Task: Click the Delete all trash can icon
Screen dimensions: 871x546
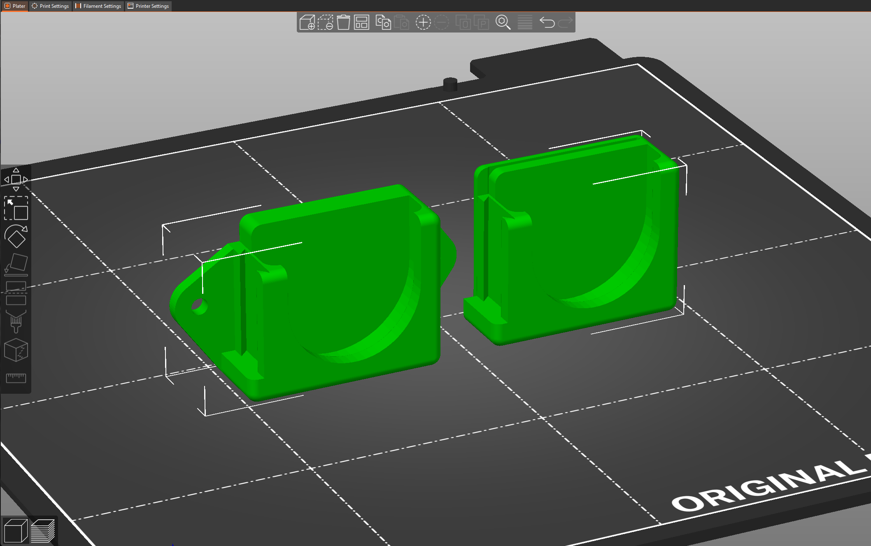Action: point(343,22)
